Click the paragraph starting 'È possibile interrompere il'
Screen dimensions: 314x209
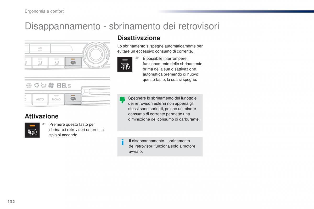(x=172, y=69)
